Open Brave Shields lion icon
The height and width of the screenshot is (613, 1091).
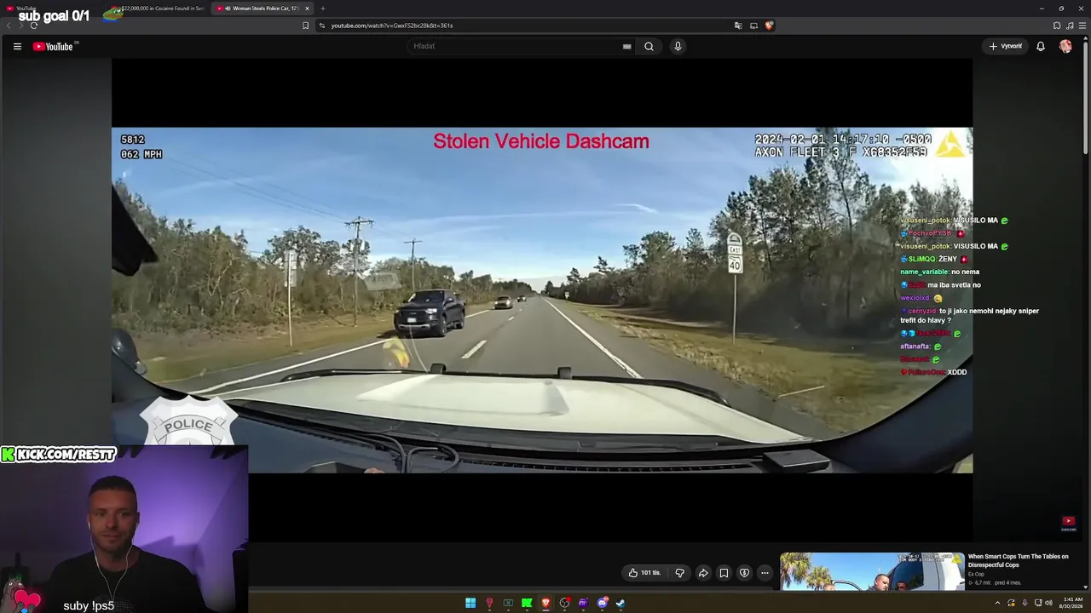coord(769,26)
